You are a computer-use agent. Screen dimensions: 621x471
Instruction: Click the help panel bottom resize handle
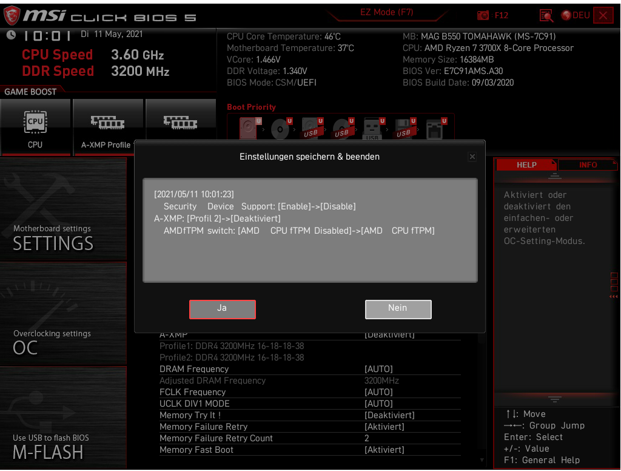coord(554,399)
